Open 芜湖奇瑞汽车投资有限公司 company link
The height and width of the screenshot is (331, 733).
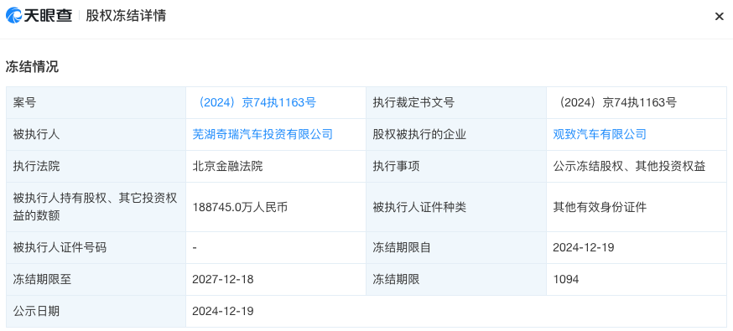click(x=263, y=134)
